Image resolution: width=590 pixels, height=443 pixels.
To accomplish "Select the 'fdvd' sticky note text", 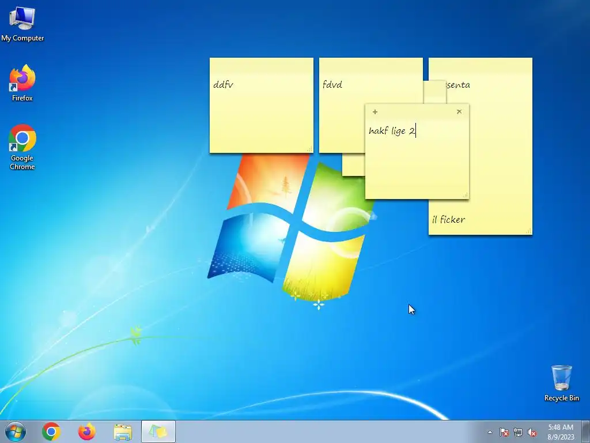I will pyautogui.click(x=332, y=84).
